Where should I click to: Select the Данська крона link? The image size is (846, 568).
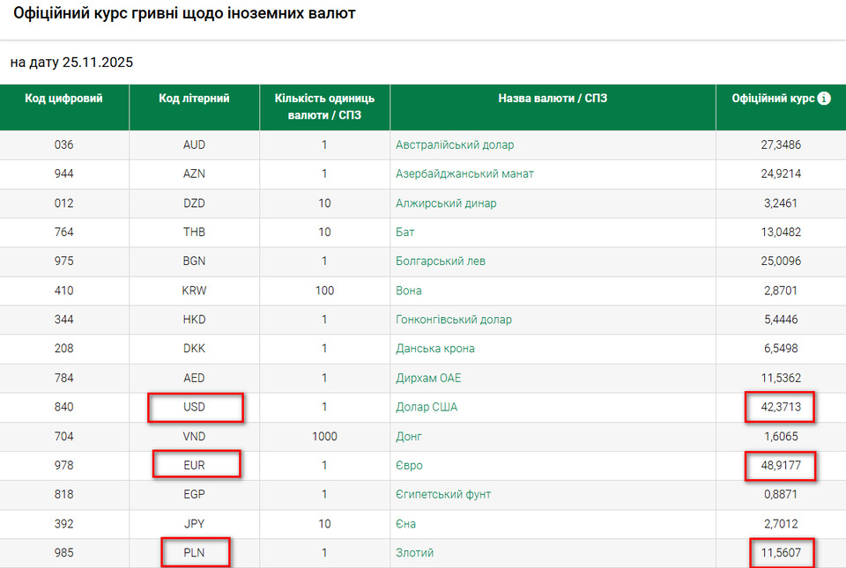435,349
